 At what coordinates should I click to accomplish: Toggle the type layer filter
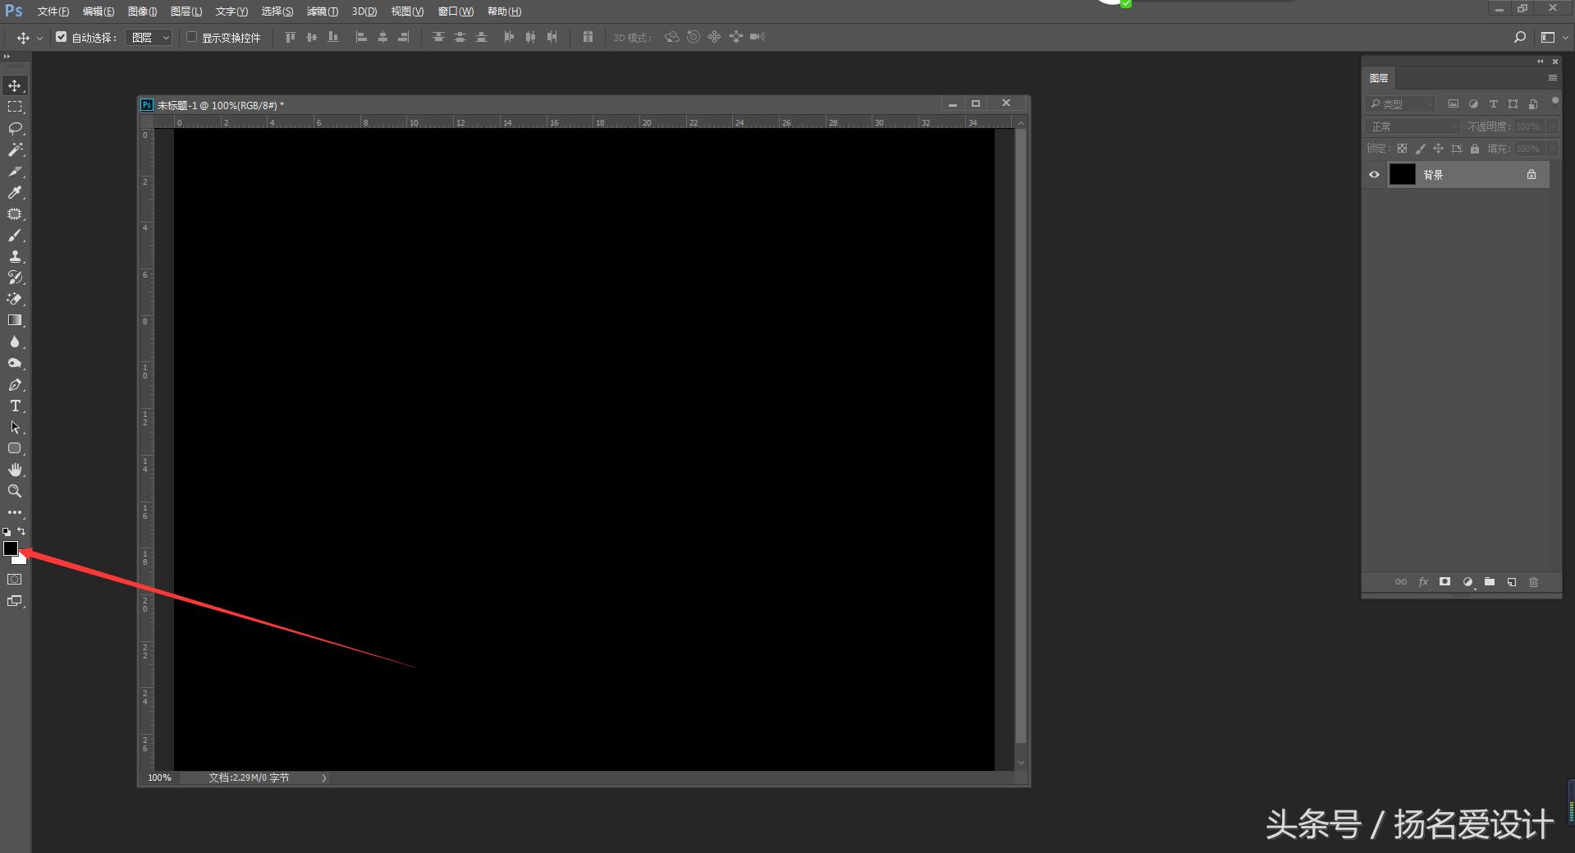click(x=1493, y=103)
